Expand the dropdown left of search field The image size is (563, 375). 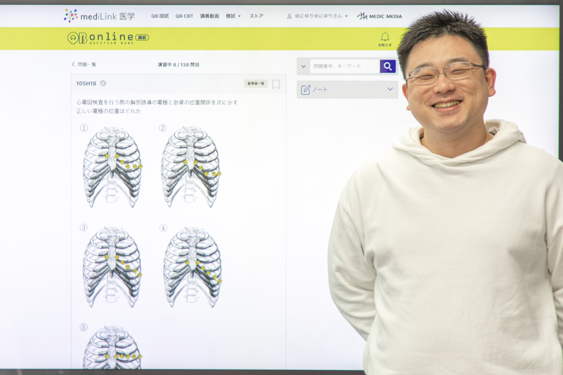(303, 66)
